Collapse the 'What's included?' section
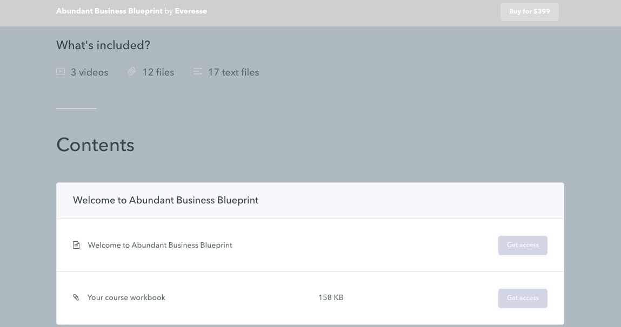621x327 pixels. [103, 45]
